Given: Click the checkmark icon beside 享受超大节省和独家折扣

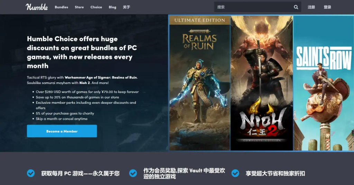Looking at the screenshot, I should tap(235, 173).
